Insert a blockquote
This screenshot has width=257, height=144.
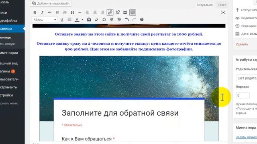pyautogui.click(x=72, y=12)
